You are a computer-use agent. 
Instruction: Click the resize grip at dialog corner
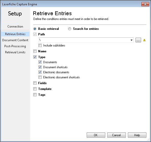[148, 140]
